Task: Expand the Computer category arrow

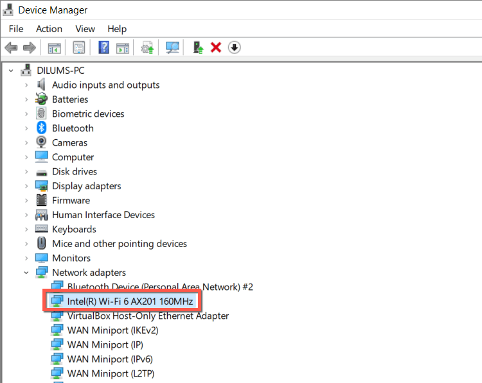Action: [26, 157]
